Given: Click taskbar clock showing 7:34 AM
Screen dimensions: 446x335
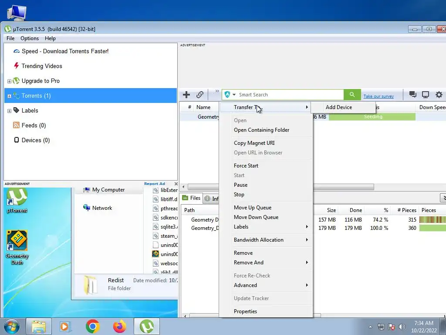Looking at the screenshot, I should coord(424,327).
